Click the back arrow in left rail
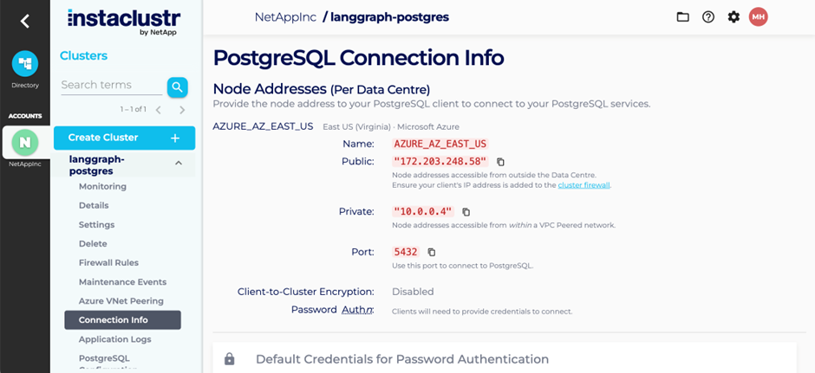The image size is (815, 373). (x=24, y=22)
